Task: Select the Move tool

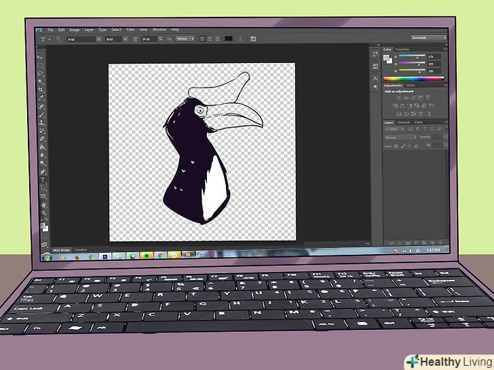Action: tap(40, 56)
